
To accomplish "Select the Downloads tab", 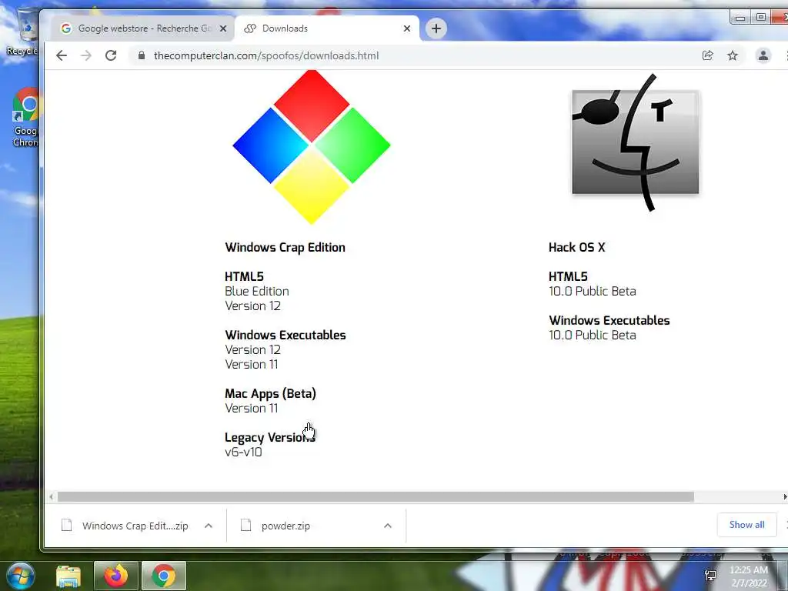I will pyautogui.click(x=326, y=28).
